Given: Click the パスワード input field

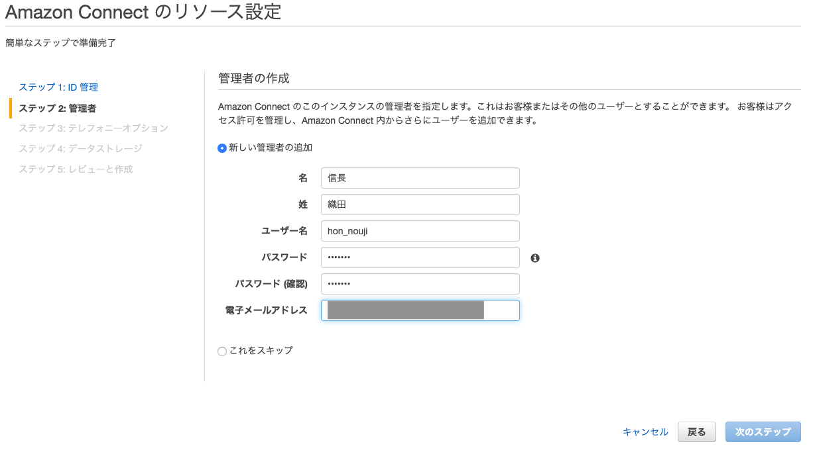Looking at the screenshot, I should (420, 257).
